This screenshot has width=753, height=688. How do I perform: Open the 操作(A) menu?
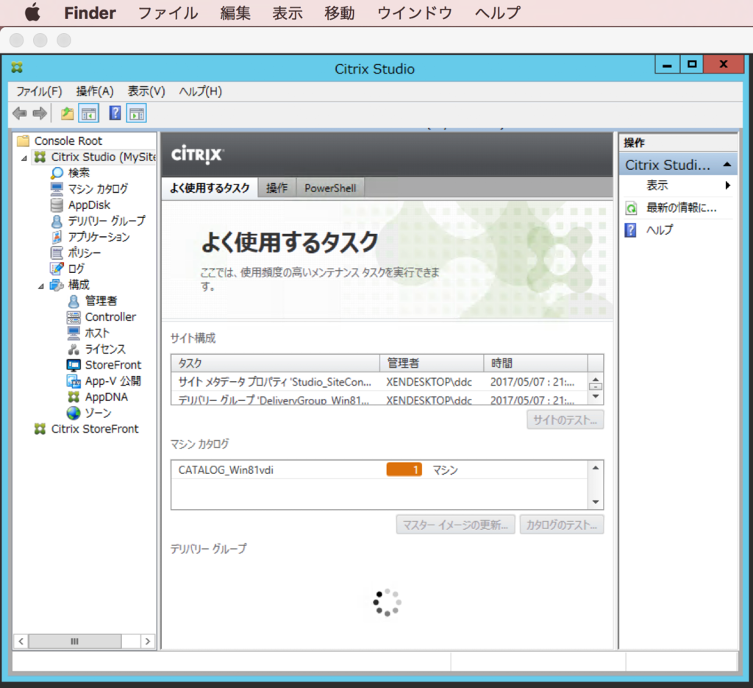(95, 91)
